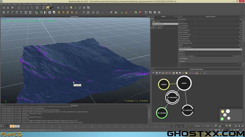Click the green cube icon with checkmark
The height and width of the screenshot is (137, 245).
click(136, 13)
